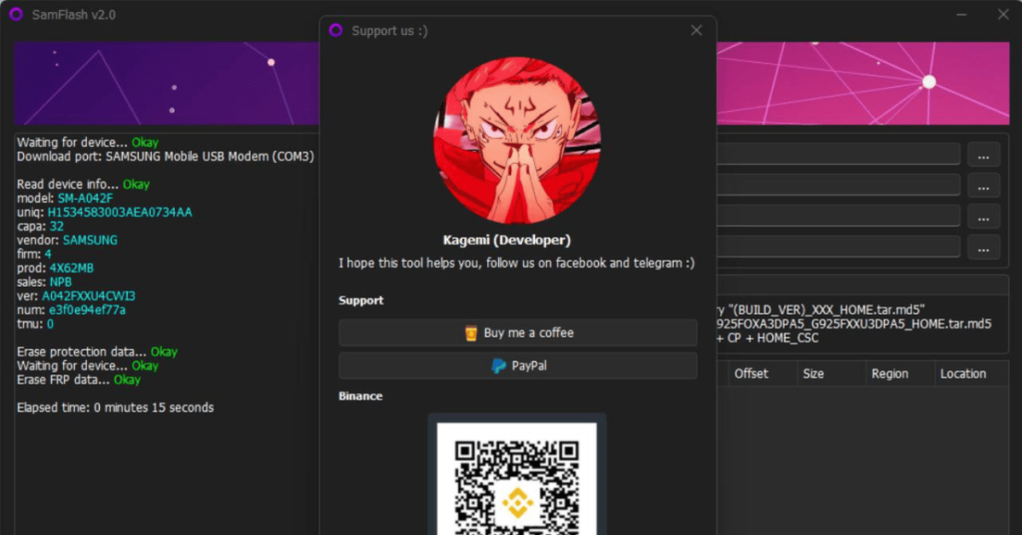Sort by the Size column header
This screenshot has height=535, width=1022.
coord(812,373)
